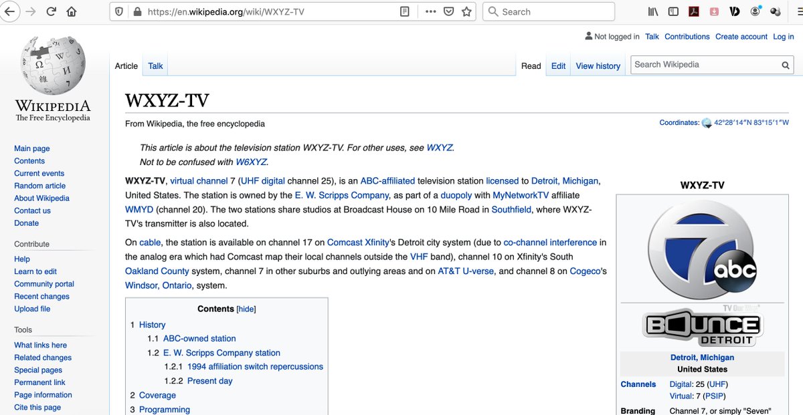Image resolution: width=803 pixels, height=415 pixels.
Task: Select the Edit menu item
Action: (x=558, y=65)
